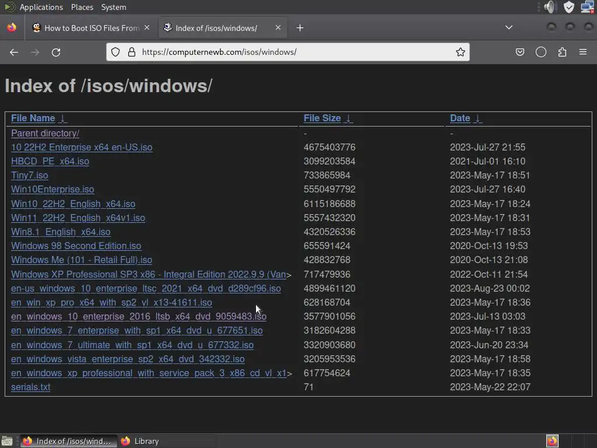Click the Date column header
The image size is (597, 448).
coord(460,118)
